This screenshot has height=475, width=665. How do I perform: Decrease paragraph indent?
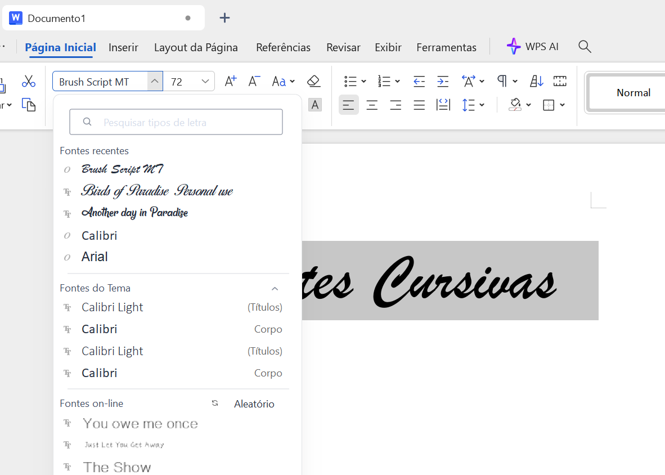[x=419, y=81]
